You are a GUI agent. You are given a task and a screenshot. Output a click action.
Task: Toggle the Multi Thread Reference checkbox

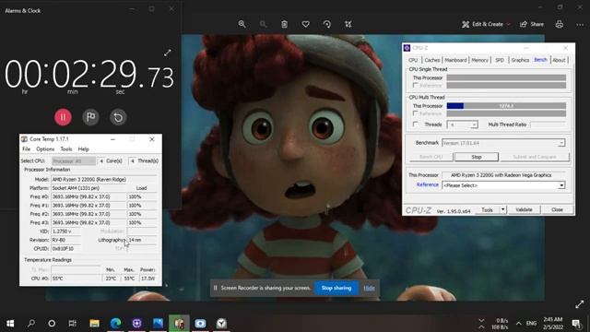pyautogui.click(x=416, y=113)
